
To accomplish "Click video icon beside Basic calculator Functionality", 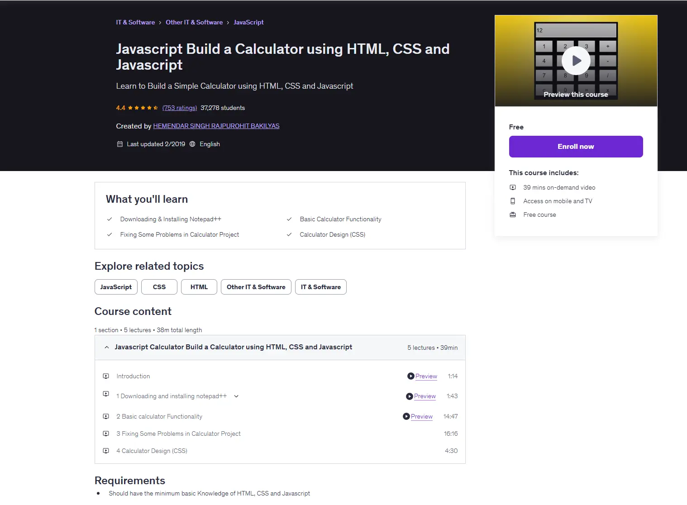I will 106,416.
